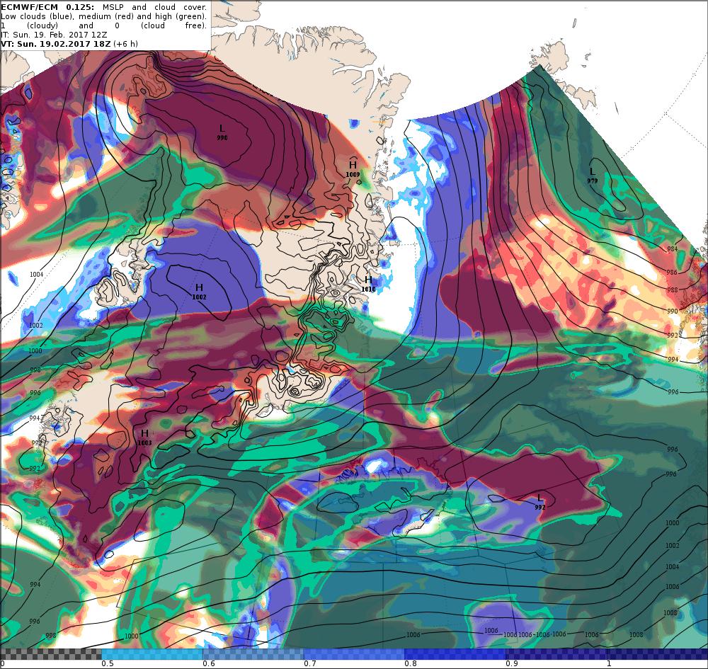Select the H 1002 high pressure marker

coord(199,292)
